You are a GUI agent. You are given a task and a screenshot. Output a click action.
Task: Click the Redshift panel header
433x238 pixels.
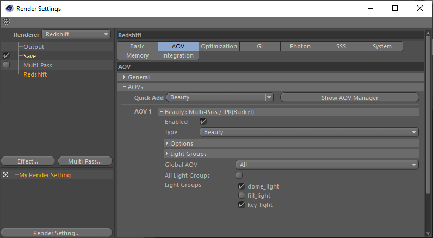[270, 35]
